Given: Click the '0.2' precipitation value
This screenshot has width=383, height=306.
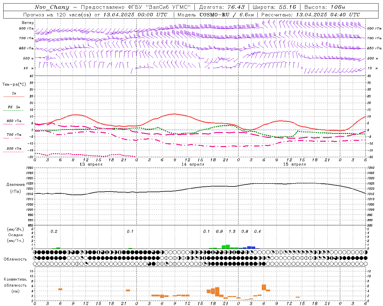Looking at the screenshot, I should click(54, 232).
